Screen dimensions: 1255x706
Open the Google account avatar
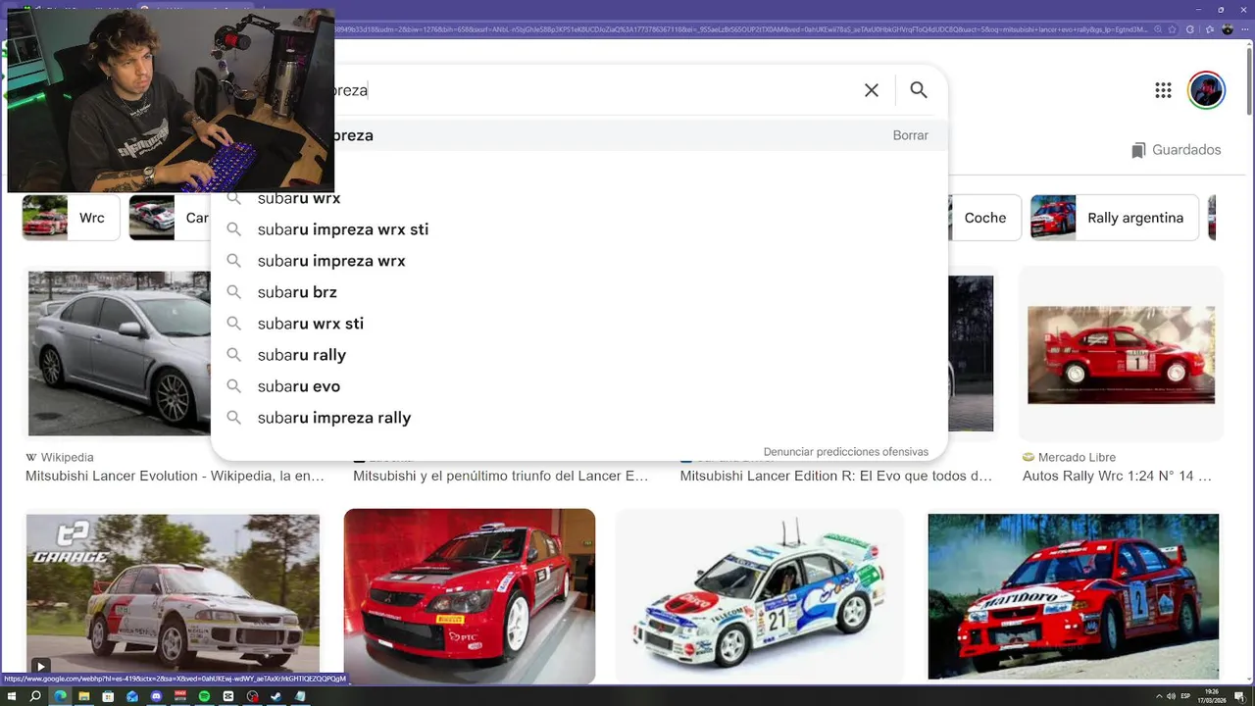point(1206,90)
